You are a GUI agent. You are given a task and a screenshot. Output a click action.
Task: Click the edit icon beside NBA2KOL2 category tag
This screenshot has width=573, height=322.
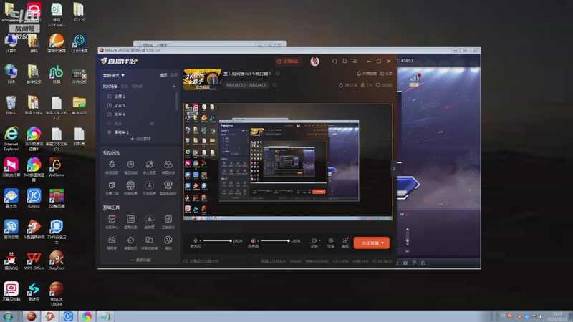pos(275,85)
